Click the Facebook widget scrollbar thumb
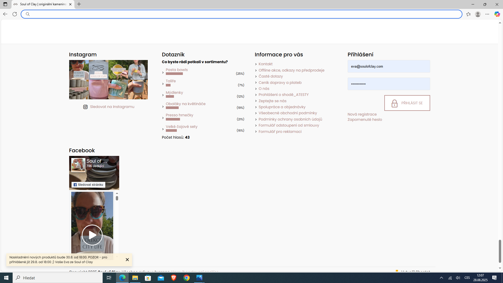 117,198
